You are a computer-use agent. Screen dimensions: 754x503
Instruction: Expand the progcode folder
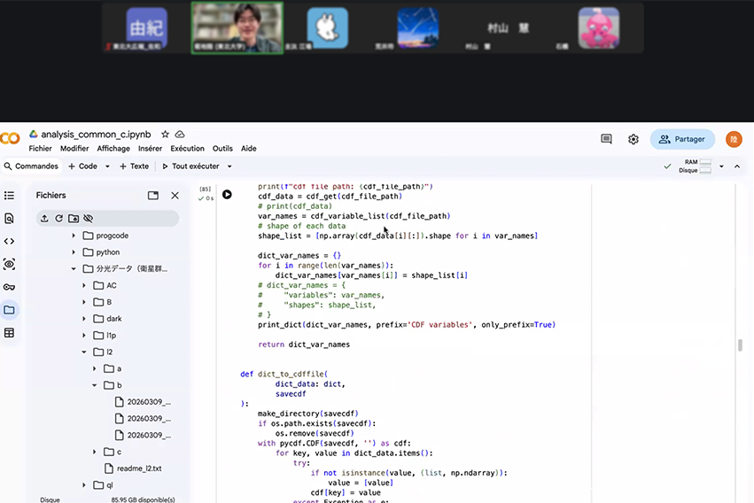coord(74,236)
